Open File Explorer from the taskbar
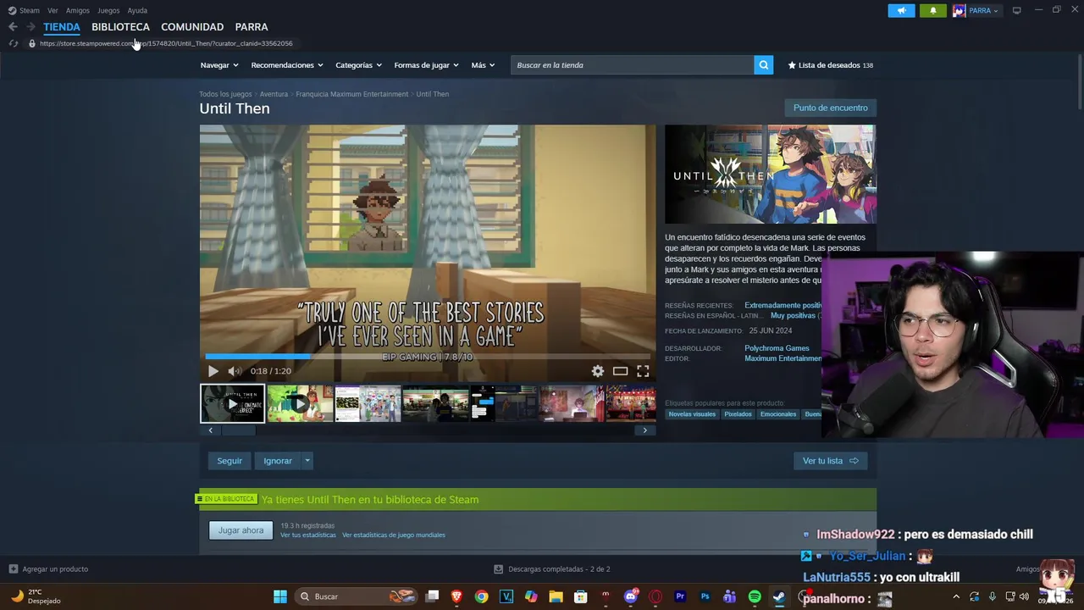The image size is (1084, 610). (556, 596)
